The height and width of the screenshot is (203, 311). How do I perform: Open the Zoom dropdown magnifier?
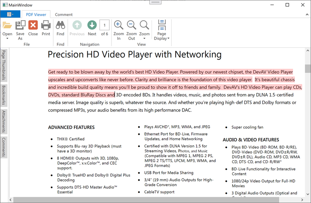click(144, 25)
